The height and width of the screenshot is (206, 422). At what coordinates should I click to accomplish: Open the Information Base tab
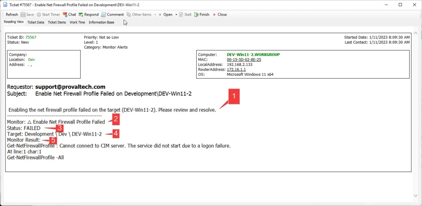click(101, 22)
